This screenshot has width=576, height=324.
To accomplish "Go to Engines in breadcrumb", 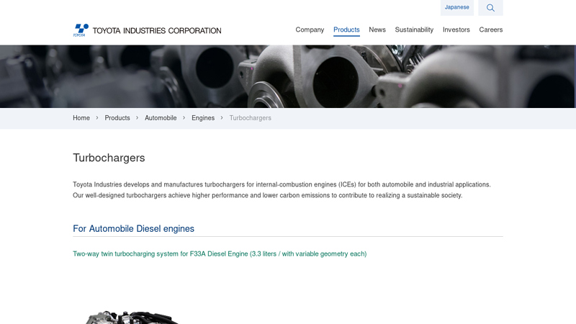I will (203, 118).
